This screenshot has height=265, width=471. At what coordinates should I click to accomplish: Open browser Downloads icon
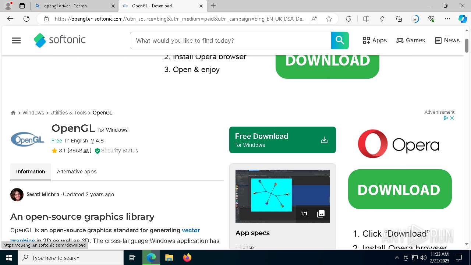(415, 19)
